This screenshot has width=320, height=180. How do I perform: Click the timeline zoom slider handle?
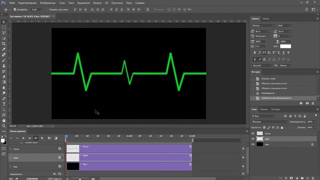[80, 179]
